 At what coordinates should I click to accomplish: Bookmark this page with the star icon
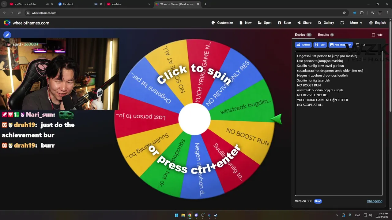pyautogui.click(x=344, y=13)
